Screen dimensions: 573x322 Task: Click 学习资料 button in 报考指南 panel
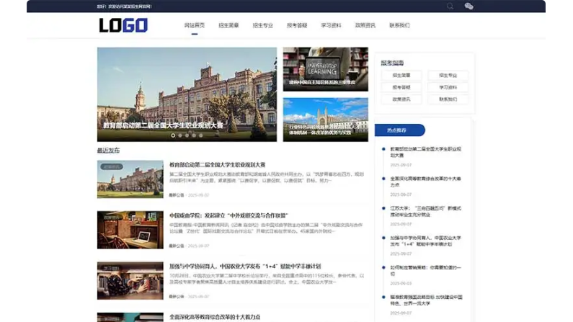point(448,87)
